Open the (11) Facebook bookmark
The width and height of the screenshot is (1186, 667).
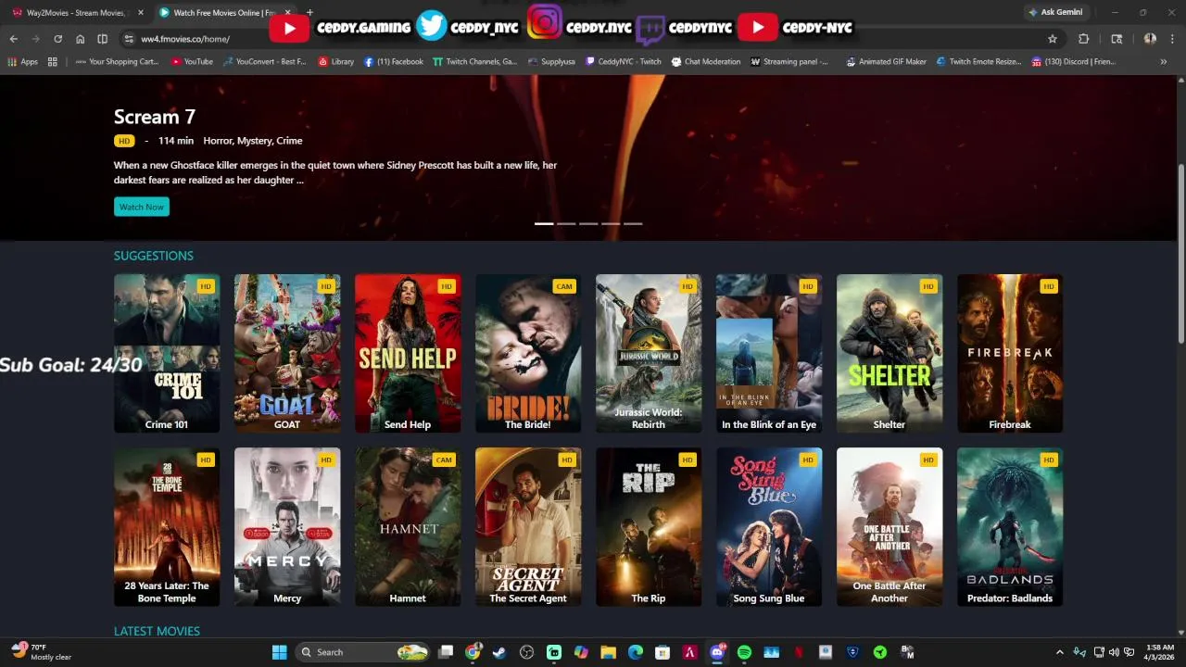[394, 62]
